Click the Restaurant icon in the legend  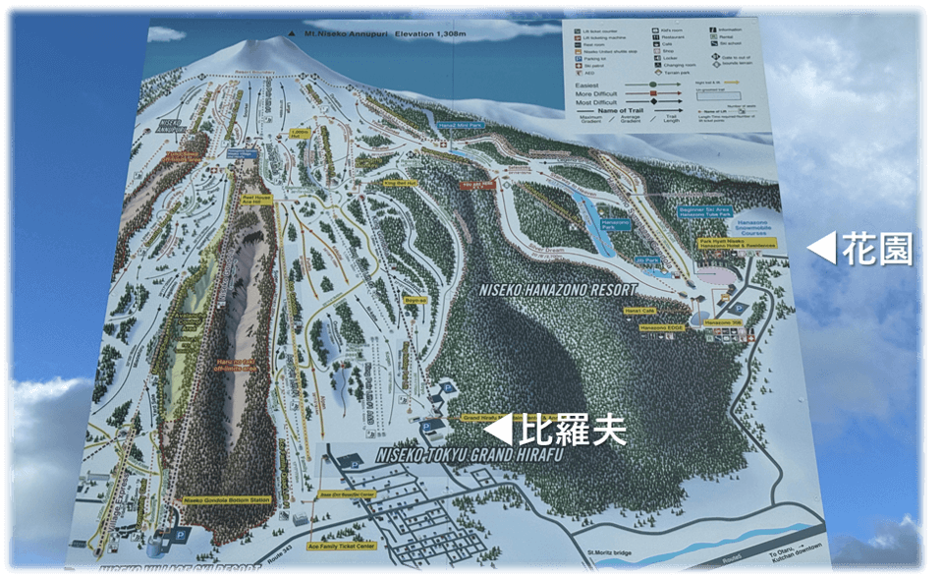655,37
